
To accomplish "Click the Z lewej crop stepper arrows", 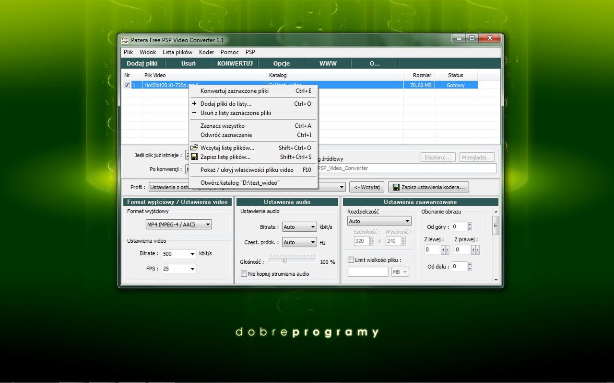I will 445,249.
